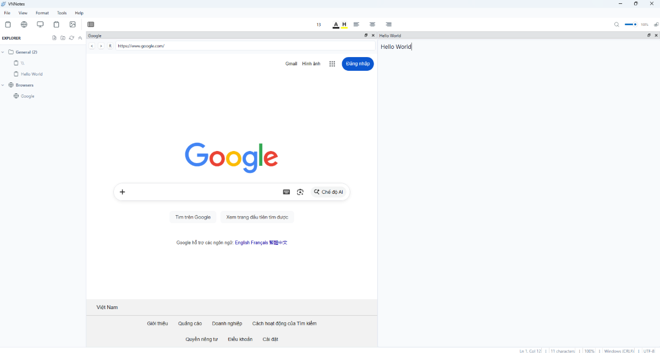Click the image icon in the toolbar
The width and height of the screenshot is (660, 353).
point(73,24)
